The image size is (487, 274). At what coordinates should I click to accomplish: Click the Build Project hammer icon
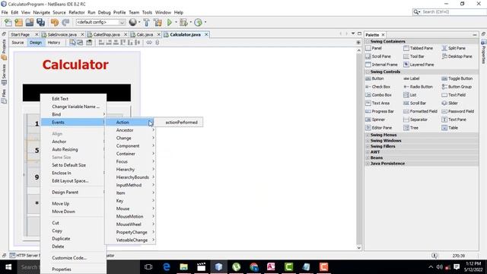click(x=147, y=22)
